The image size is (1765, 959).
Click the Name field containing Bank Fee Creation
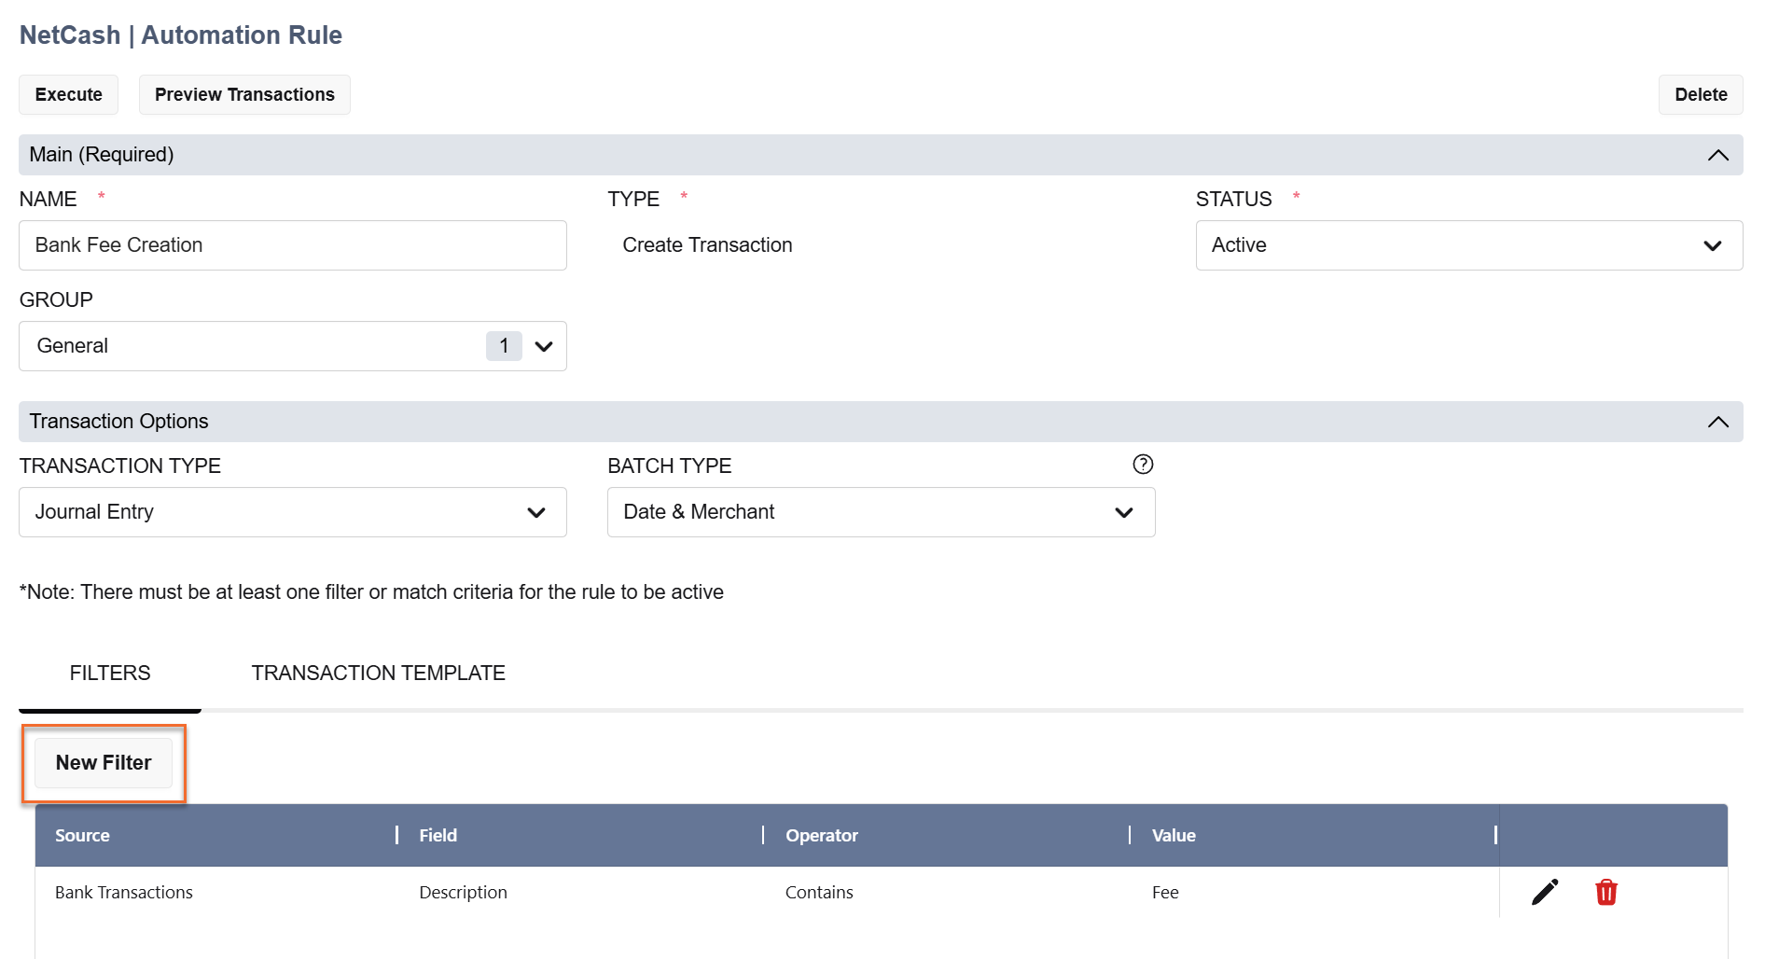(x=292, y=245)
